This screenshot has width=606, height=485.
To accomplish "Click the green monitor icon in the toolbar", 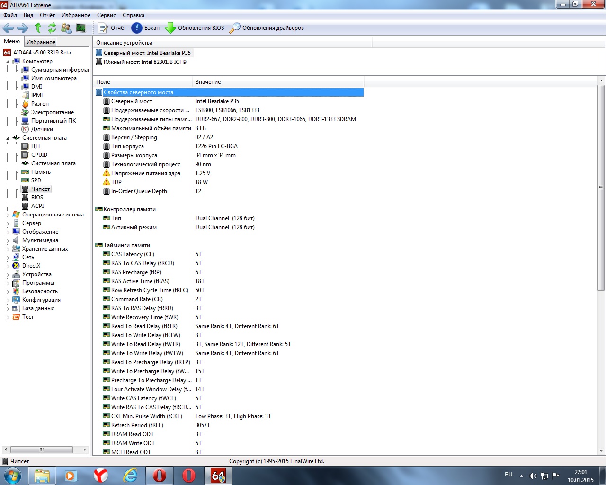I will (x=81, y=28).
